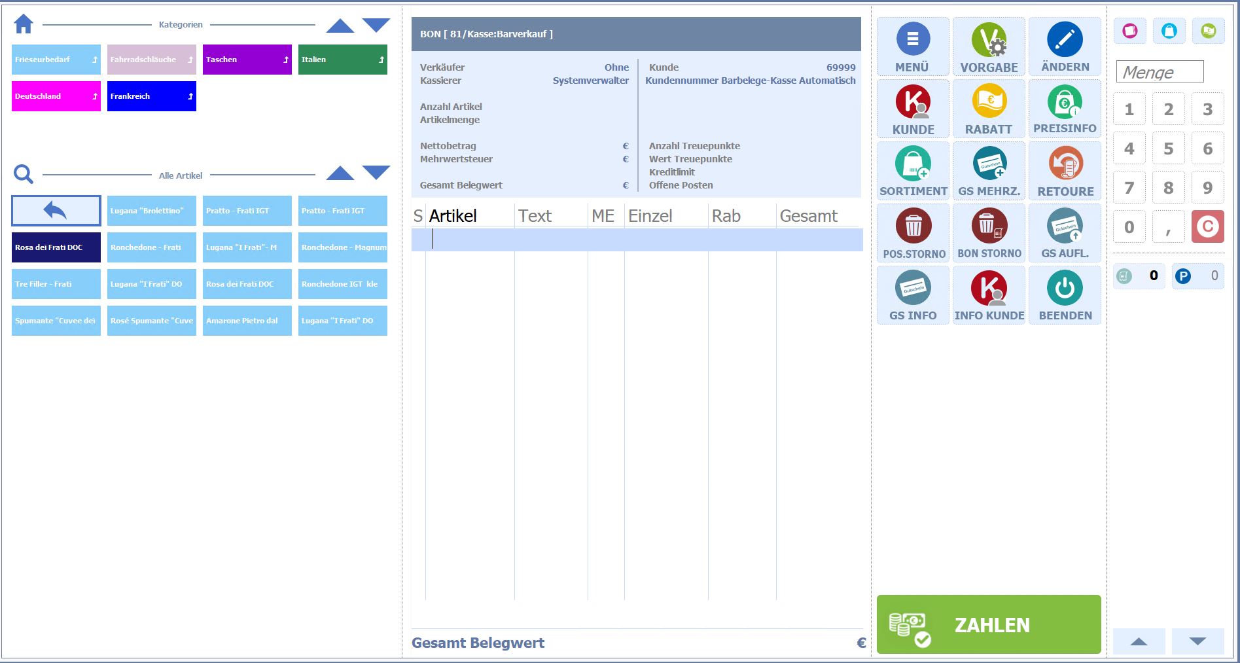Open the MENÜ button
Image resolution: width=1240 pixels, height=663 pixels.
click(913, 47)
